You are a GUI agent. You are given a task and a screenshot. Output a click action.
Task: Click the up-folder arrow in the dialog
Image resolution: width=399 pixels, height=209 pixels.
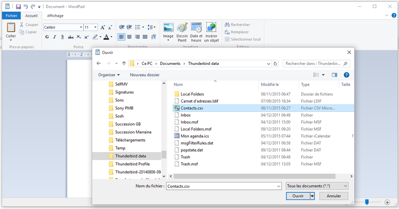click(x=124, y=64)
